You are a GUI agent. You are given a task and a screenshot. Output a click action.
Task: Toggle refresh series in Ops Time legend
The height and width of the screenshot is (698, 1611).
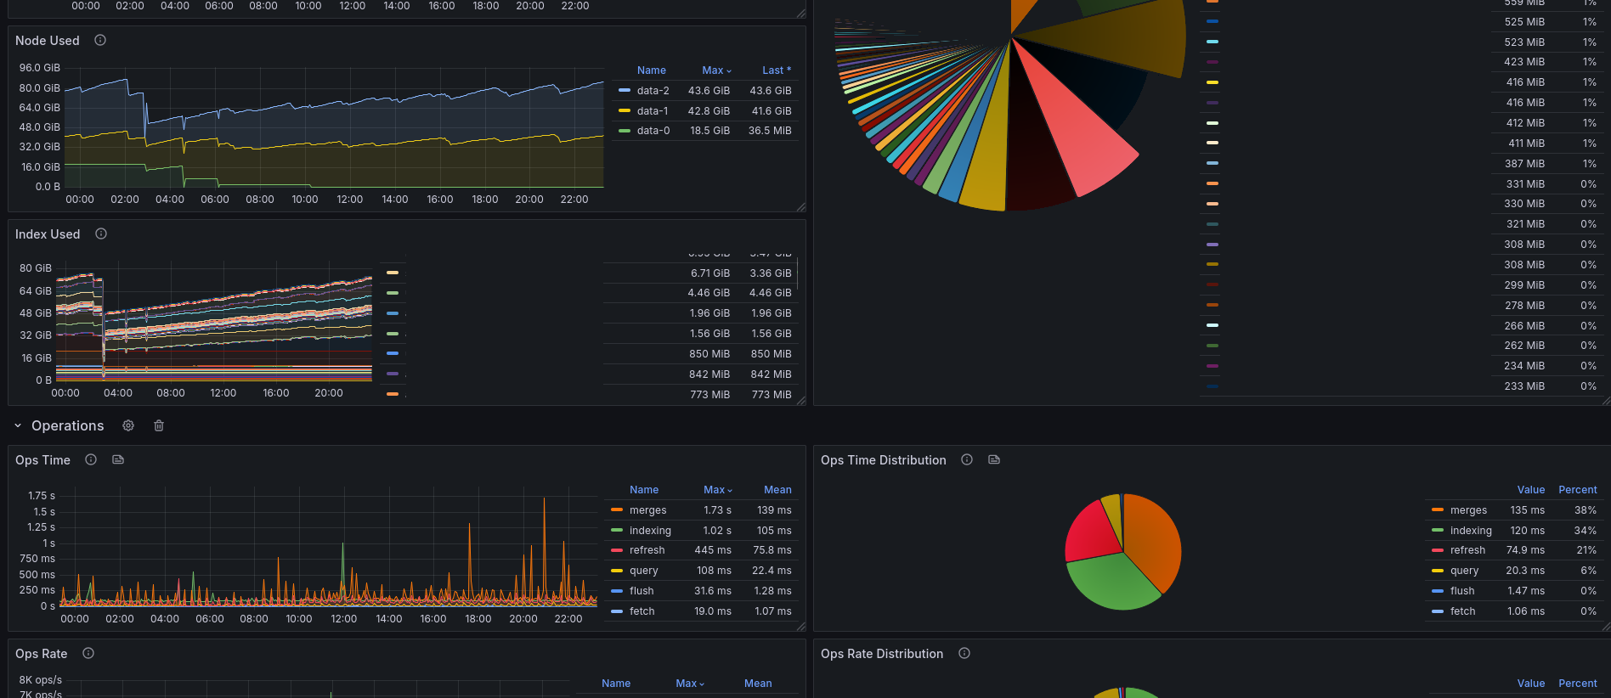647,550
